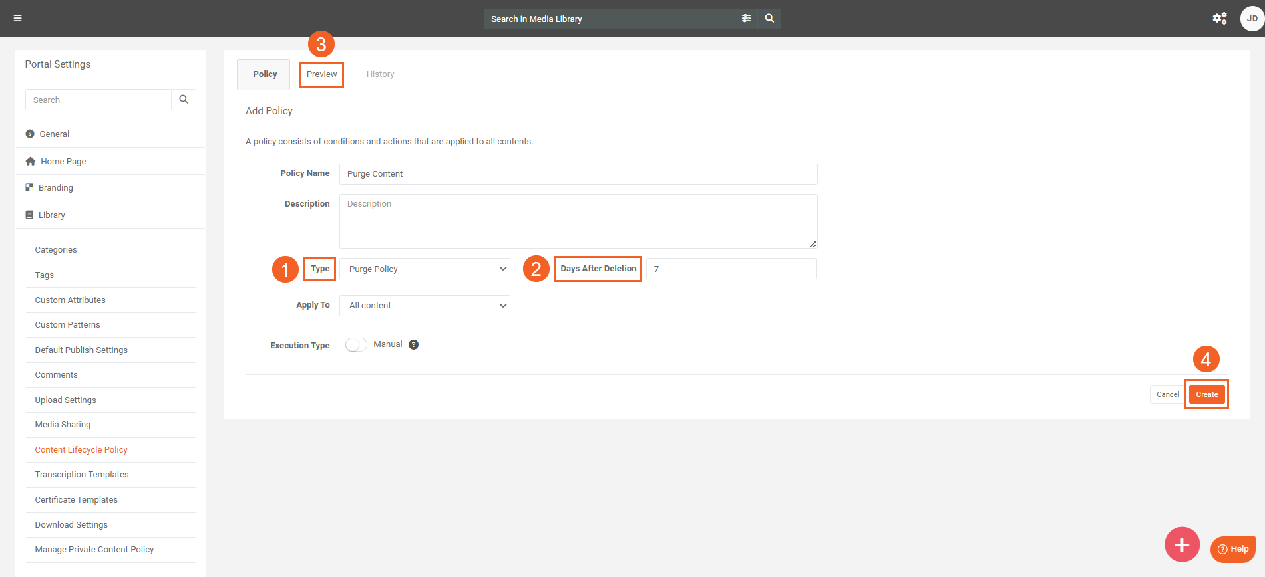1265x577 pixels.
Task: Open advanced search filter options
Action: [746, 19]
